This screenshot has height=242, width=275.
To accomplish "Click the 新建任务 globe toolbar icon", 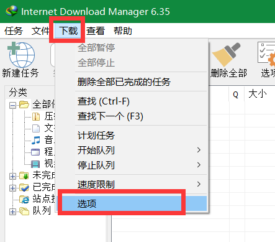I will point(21,55).
